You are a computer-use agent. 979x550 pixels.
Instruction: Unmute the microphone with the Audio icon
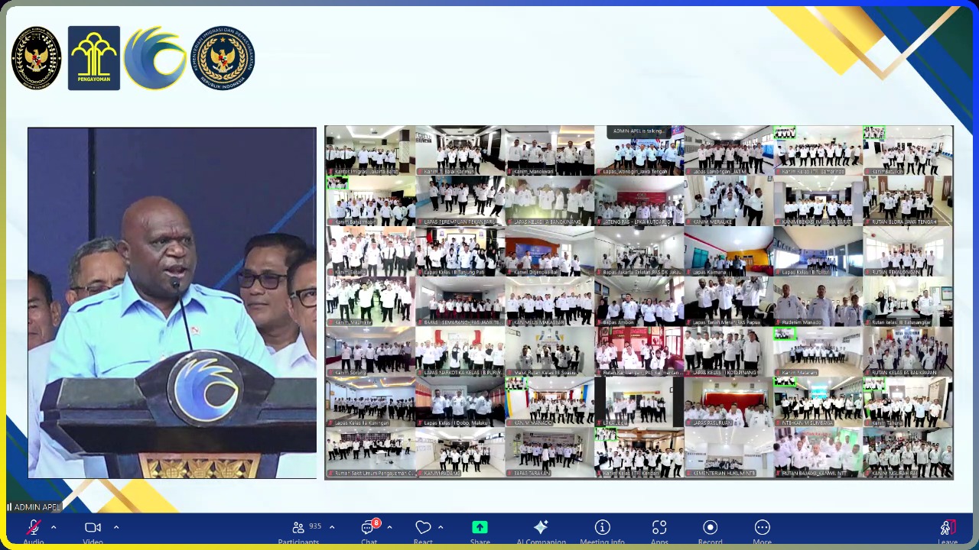(34, 527)
